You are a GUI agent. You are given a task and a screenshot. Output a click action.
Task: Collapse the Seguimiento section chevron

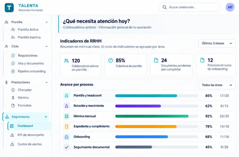(46, 117)
